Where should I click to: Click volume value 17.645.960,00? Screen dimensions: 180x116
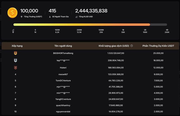(116, 105)
